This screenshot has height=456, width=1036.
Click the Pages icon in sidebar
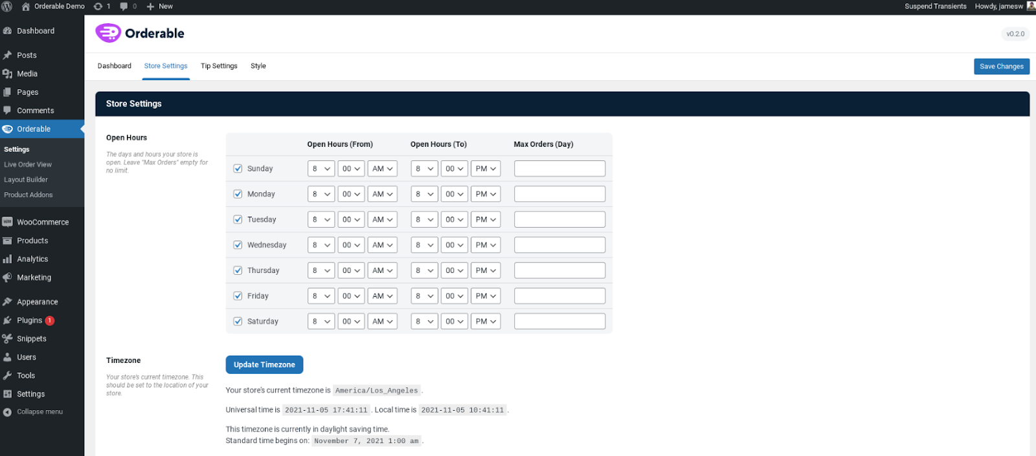[8, 92]
